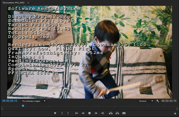Viewport: 179px width, 117px height.
Task: Open the button editor plus icon
Action: pos(175,113)
